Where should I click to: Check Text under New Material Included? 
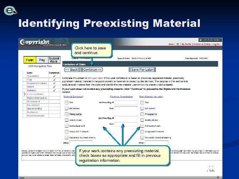pos(142,102)
